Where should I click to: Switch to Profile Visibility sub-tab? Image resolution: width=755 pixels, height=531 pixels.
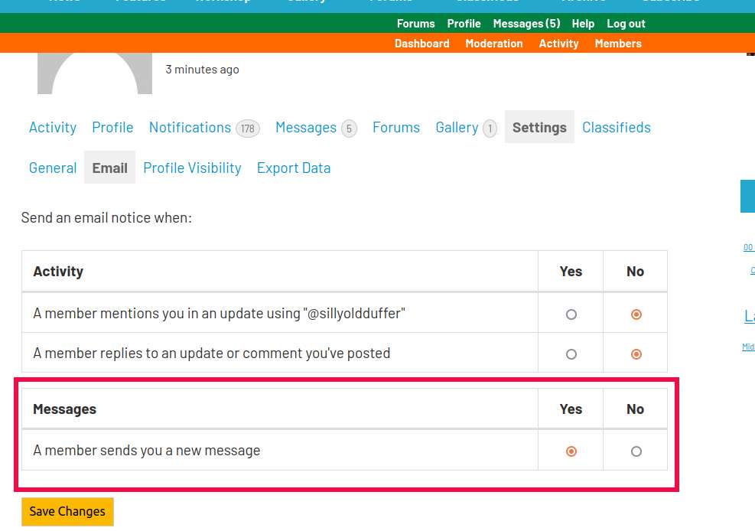(192, 168)
